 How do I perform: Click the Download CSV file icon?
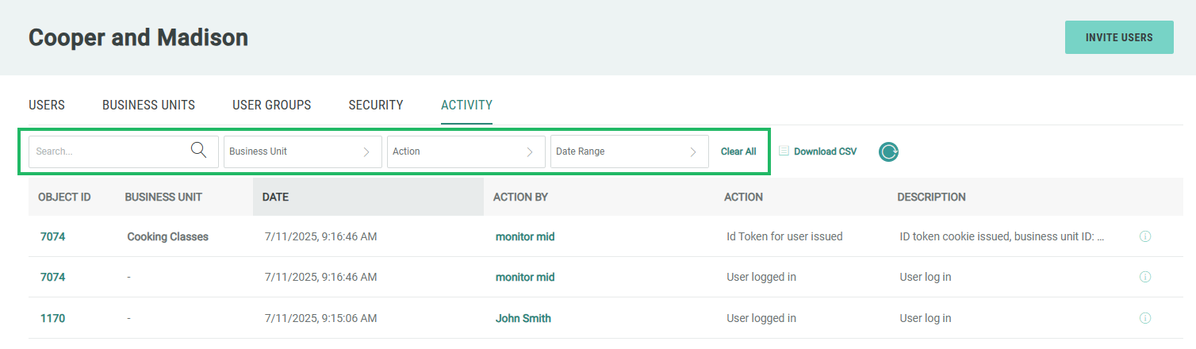(784, 151)
